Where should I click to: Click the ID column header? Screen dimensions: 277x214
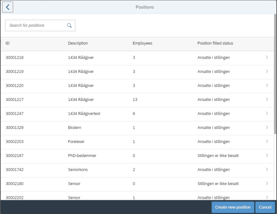click(x=7, y=43)
